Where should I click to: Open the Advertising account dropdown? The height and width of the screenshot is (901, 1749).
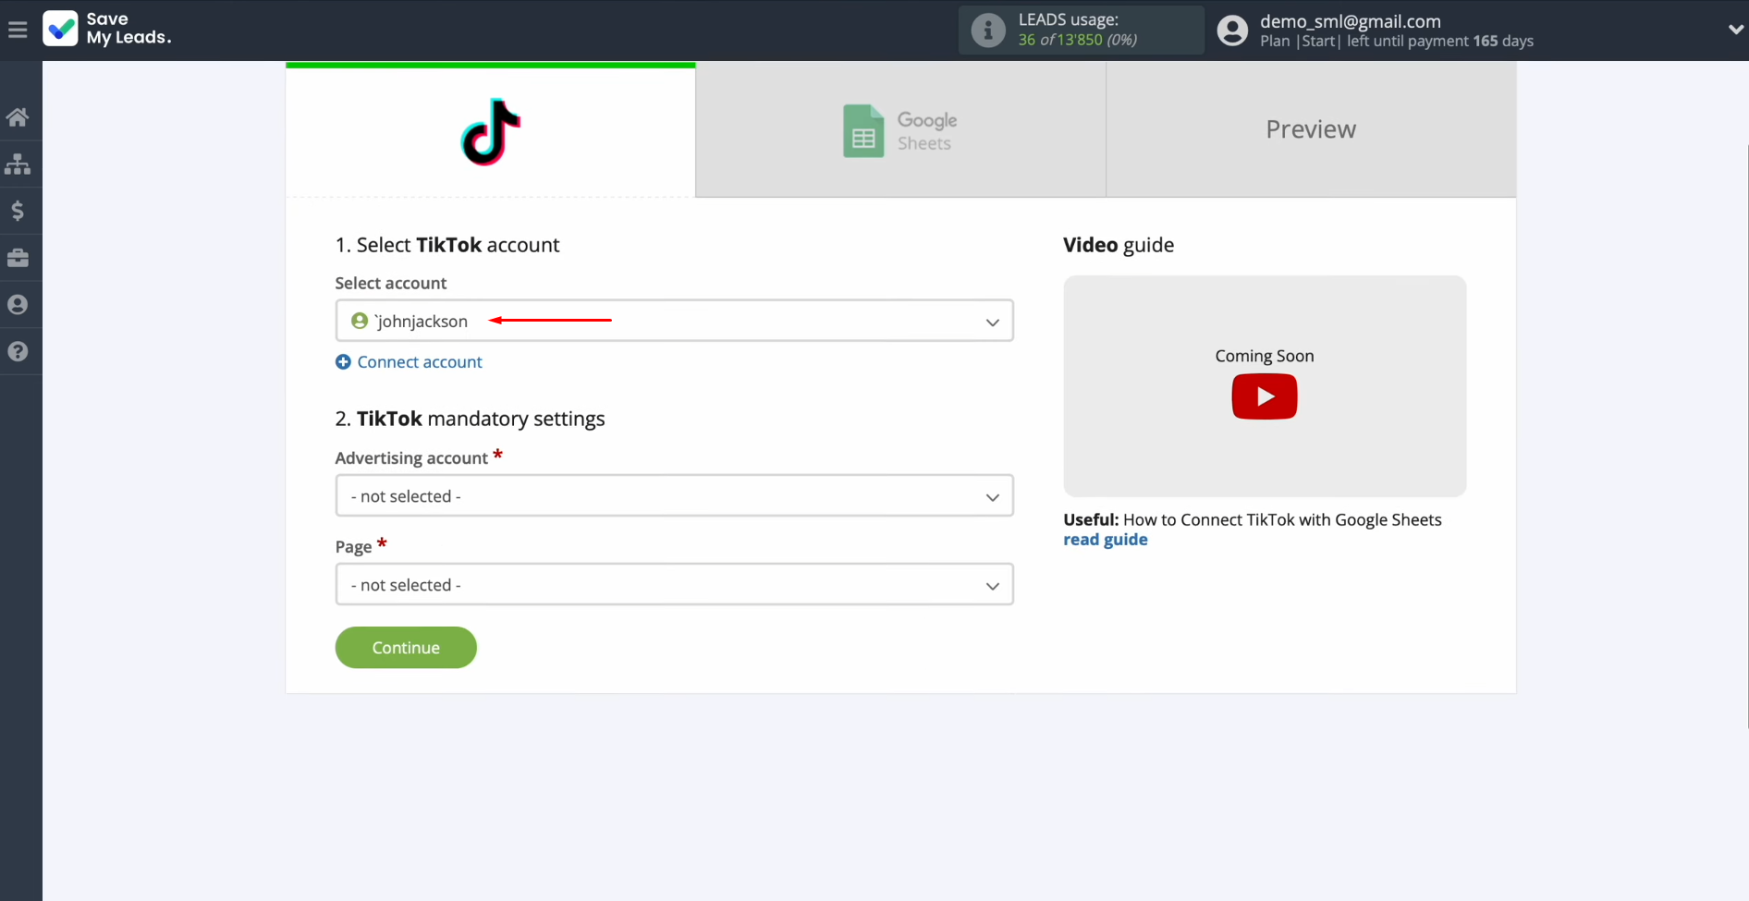[675, 496]
